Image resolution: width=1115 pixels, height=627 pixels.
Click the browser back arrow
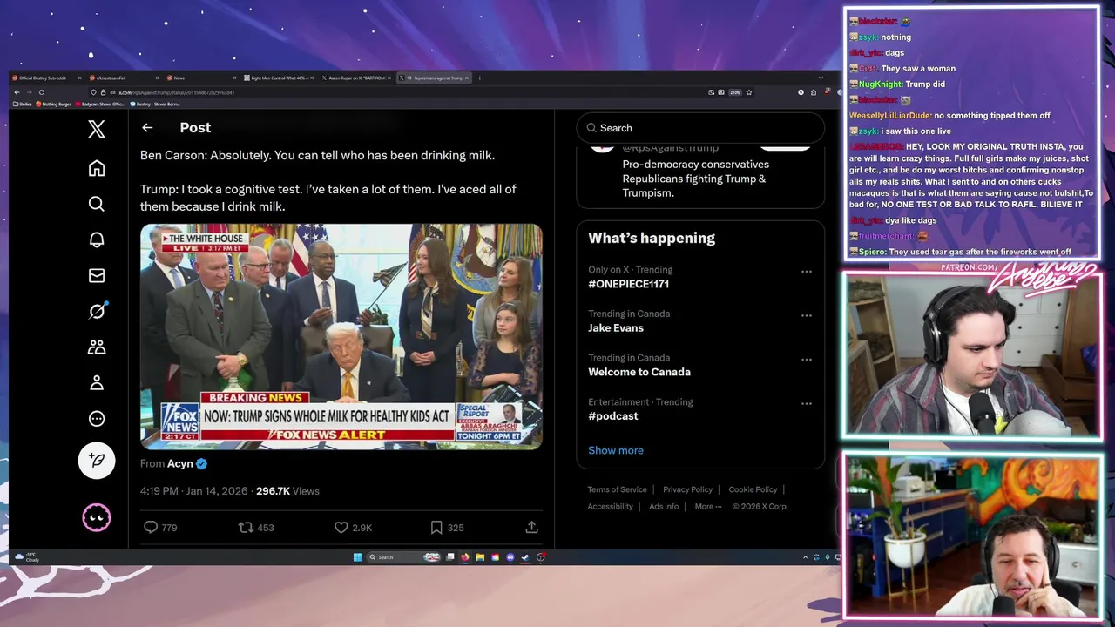coord(17,92)
